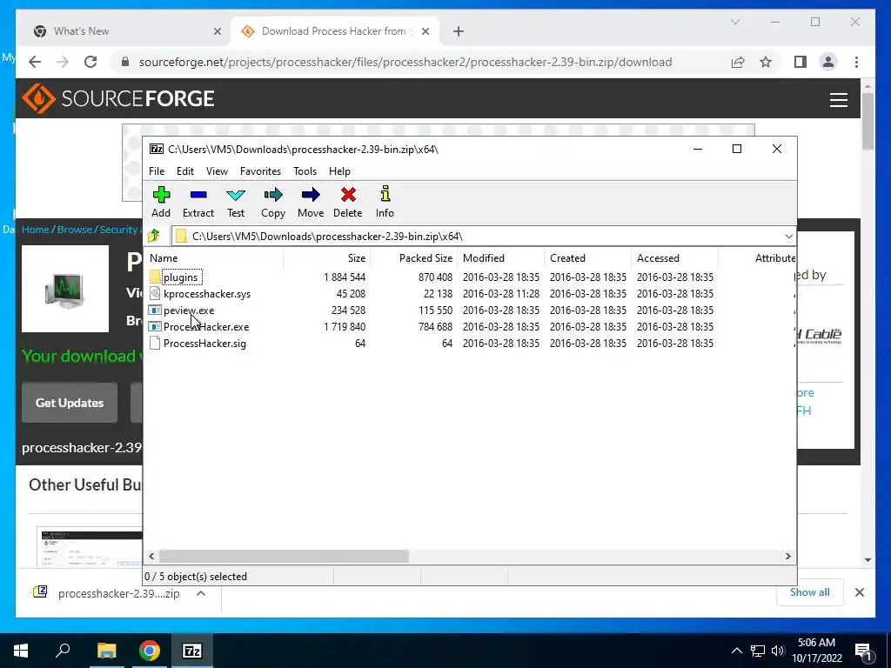The width and height of the screenshot is (891, 668).
Task: Open the Tools menu
Action: pyautogui.click(x=305, y=171)
